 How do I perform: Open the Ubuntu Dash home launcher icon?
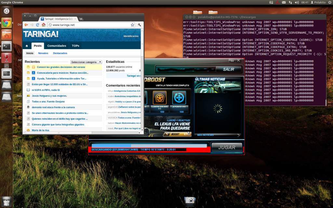7,11
